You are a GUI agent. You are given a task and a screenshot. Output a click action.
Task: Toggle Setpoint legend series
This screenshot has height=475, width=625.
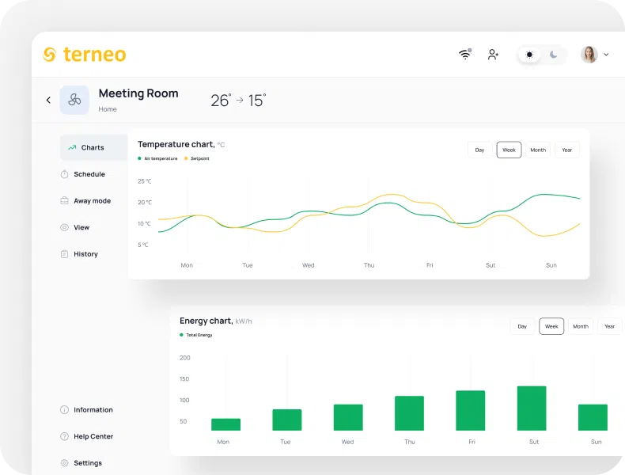(x=196, y=158)
